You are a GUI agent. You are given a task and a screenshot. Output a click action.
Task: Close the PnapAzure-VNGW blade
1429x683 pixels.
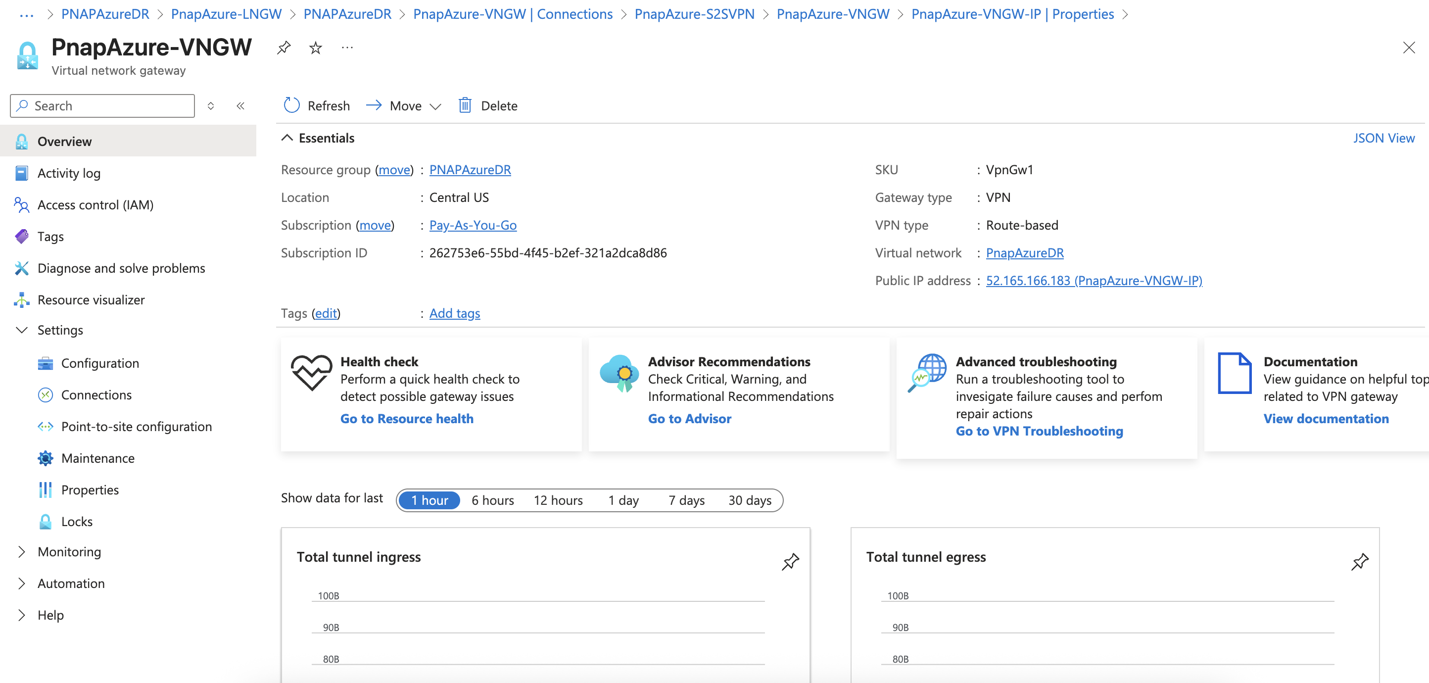pos(1409,48)
